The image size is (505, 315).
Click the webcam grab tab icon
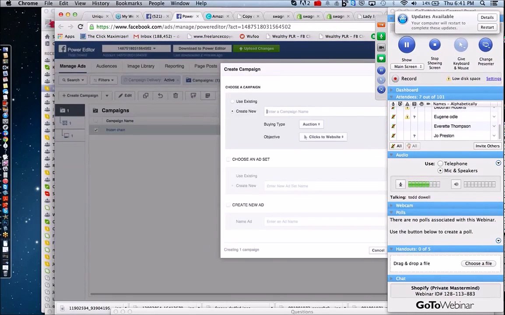point(381,47)
